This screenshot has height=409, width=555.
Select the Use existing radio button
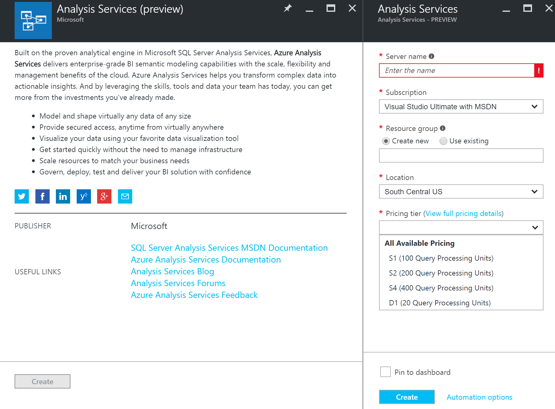[x=443, y=141]
